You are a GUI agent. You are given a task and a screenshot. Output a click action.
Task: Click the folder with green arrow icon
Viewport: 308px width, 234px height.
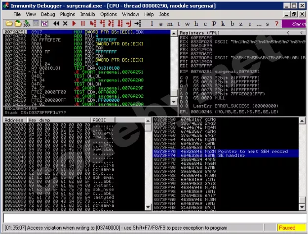click(x=18, y=24)
